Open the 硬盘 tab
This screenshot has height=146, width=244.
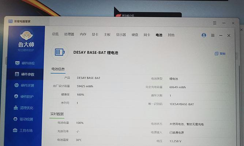135,35
